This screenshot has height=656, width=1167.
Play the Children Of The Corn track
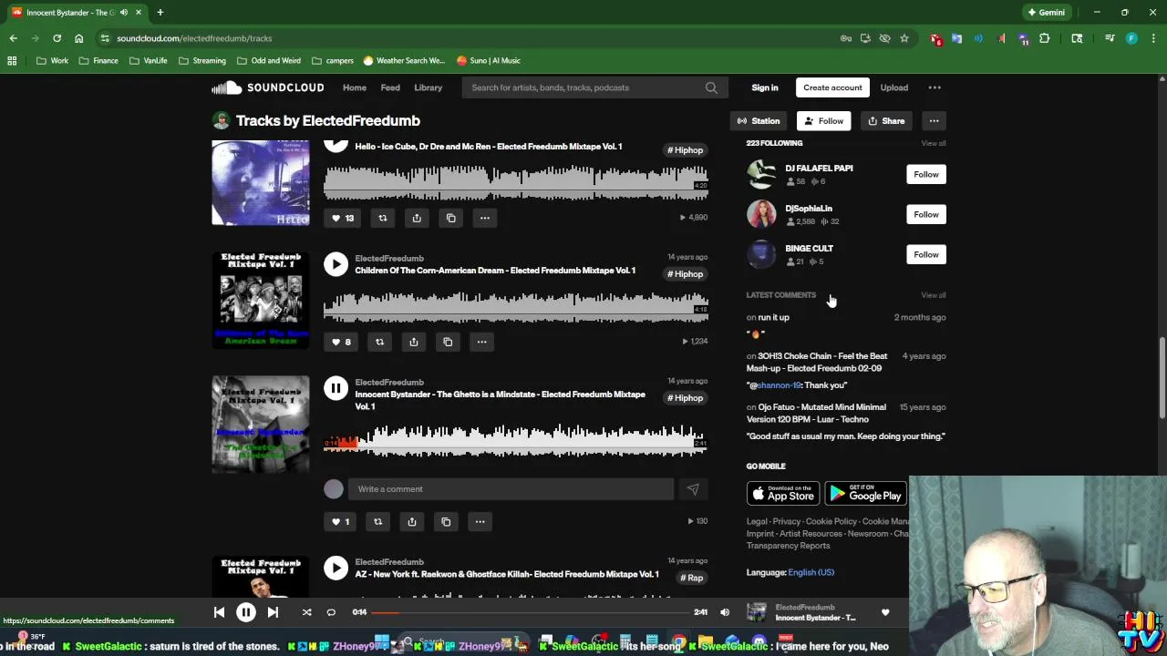point(336,264)
